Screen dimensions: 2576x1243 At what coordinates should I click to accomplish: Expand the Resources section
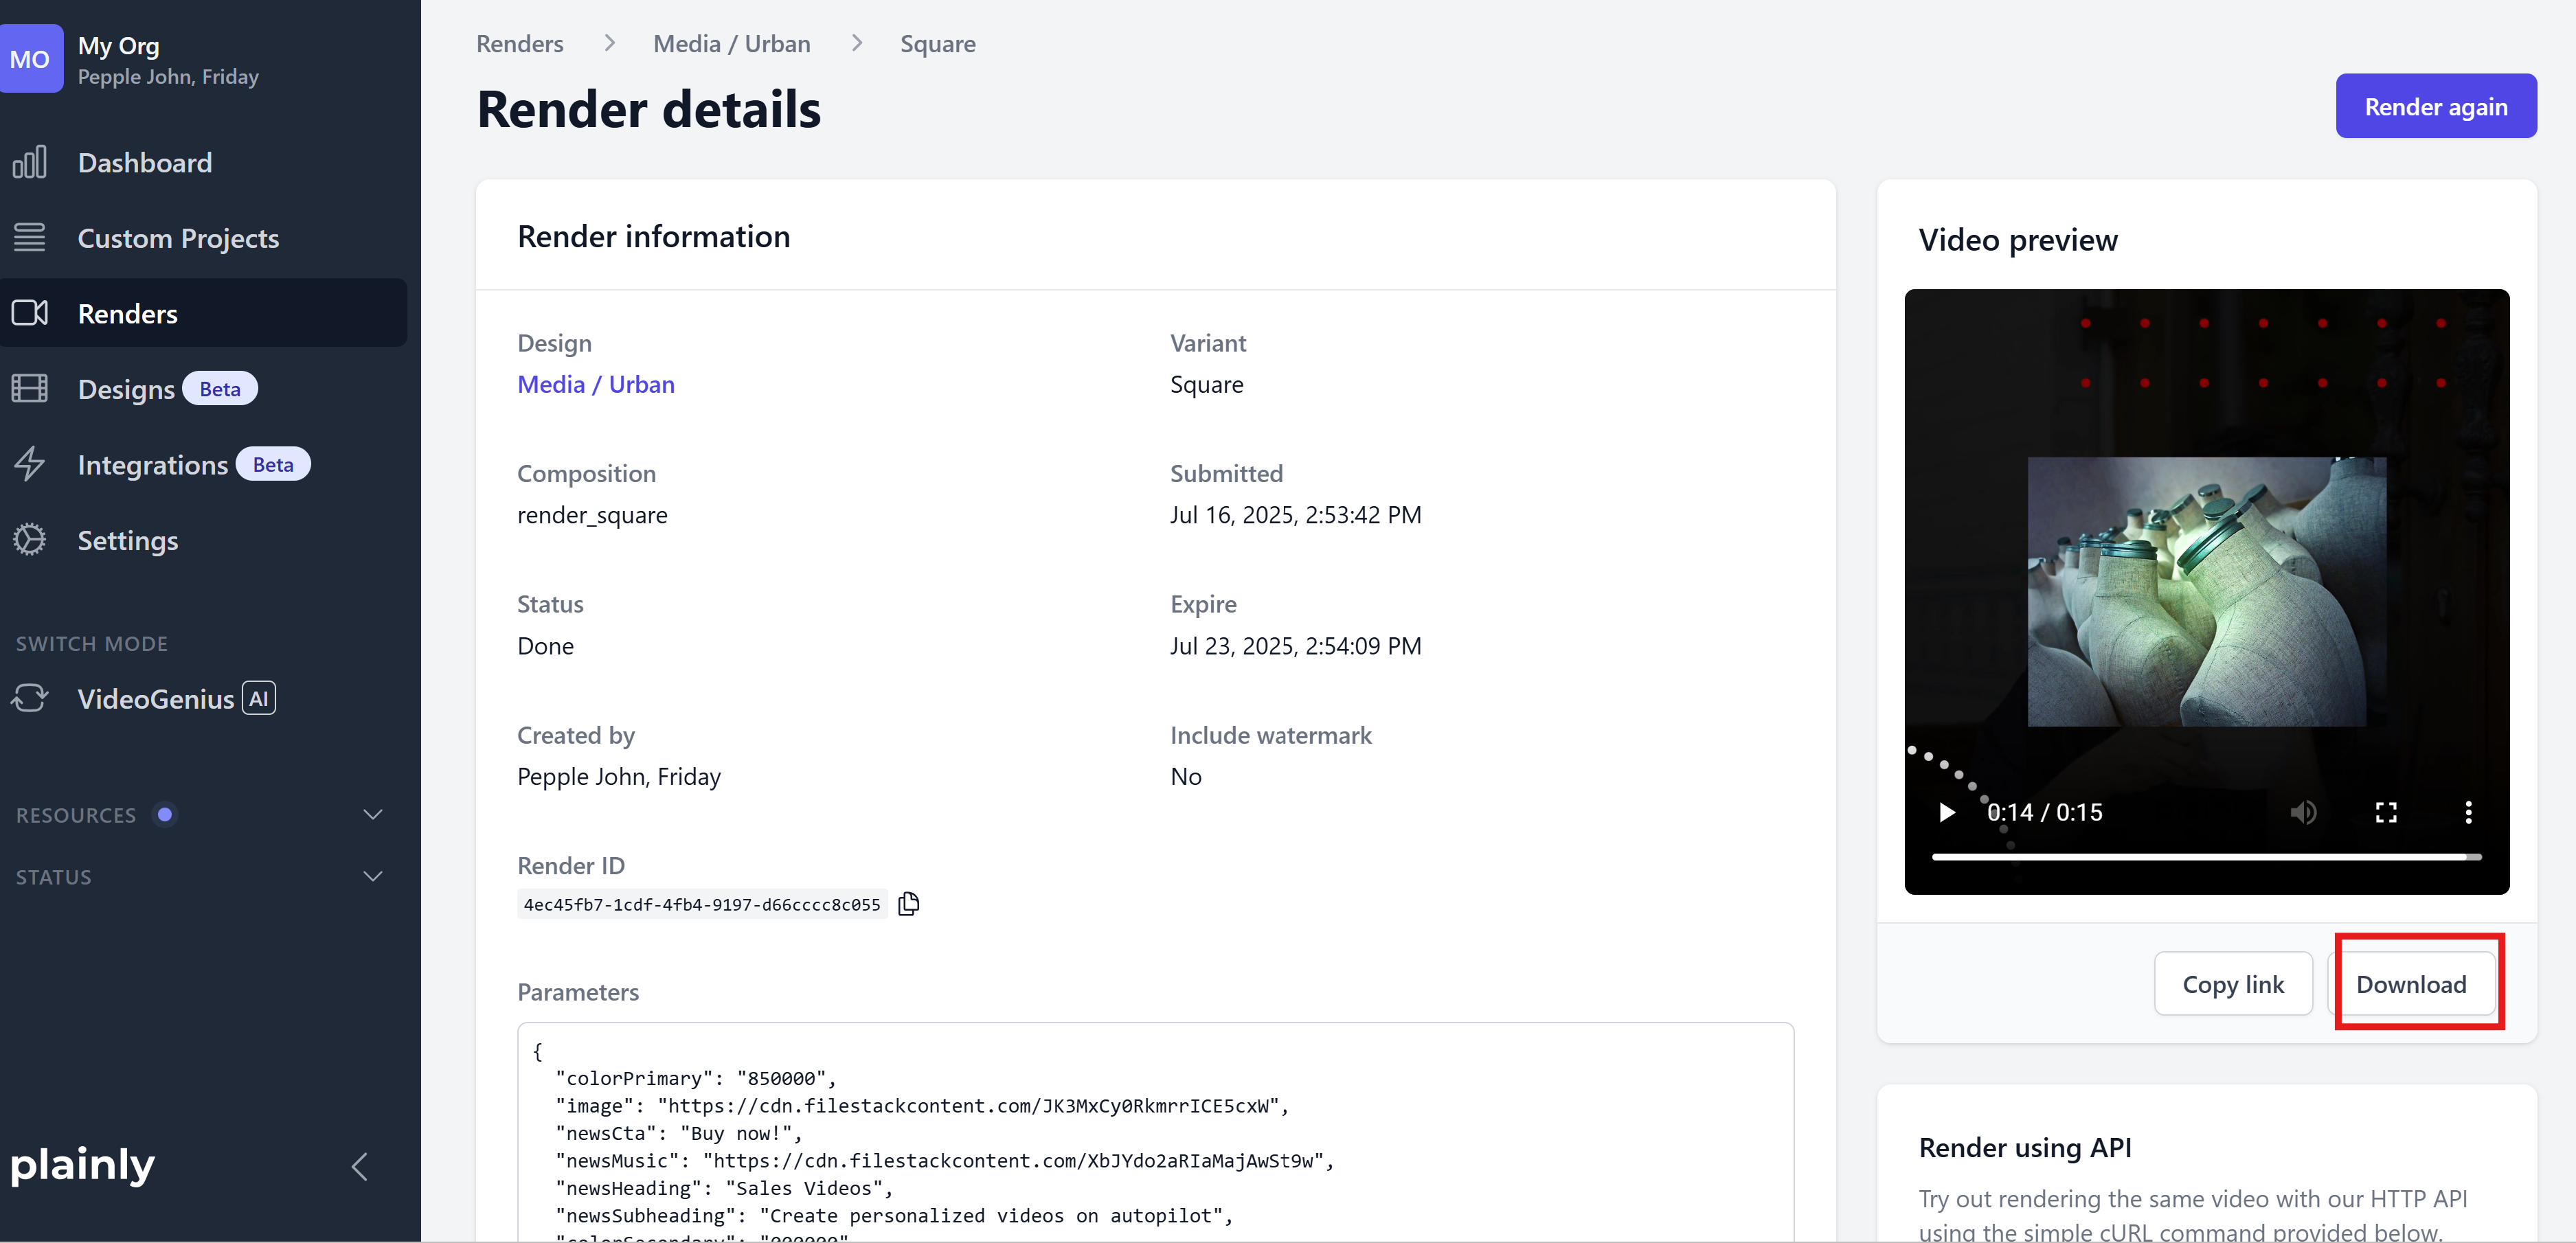(x=373, y=814)
